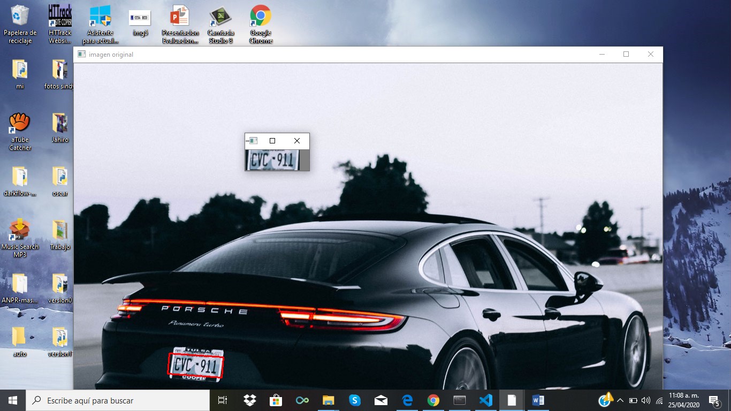Select the active blank-page taskbar window
The height and width of the screenshot is (411, 731).
click(x=512, y=400)
